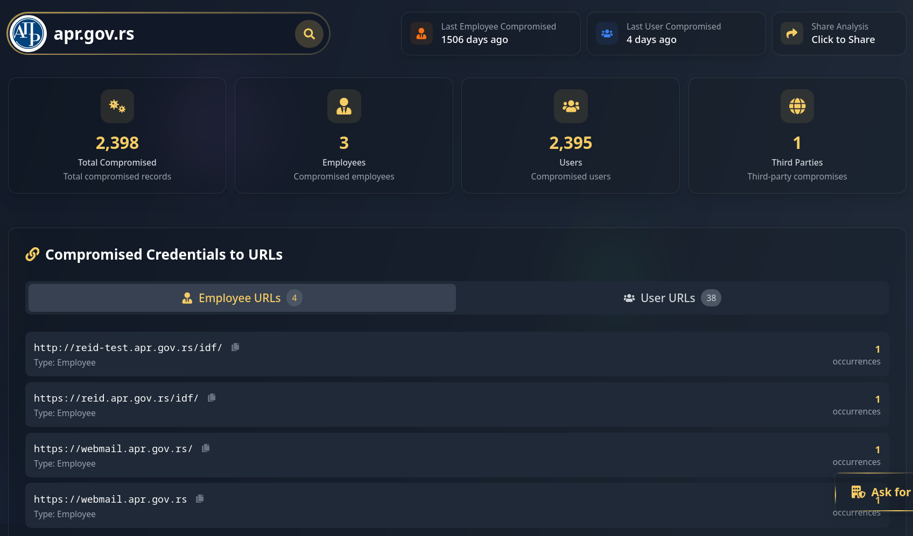Click the globe icon above Third Parties
913x536 pixels.
pos(797,106)
